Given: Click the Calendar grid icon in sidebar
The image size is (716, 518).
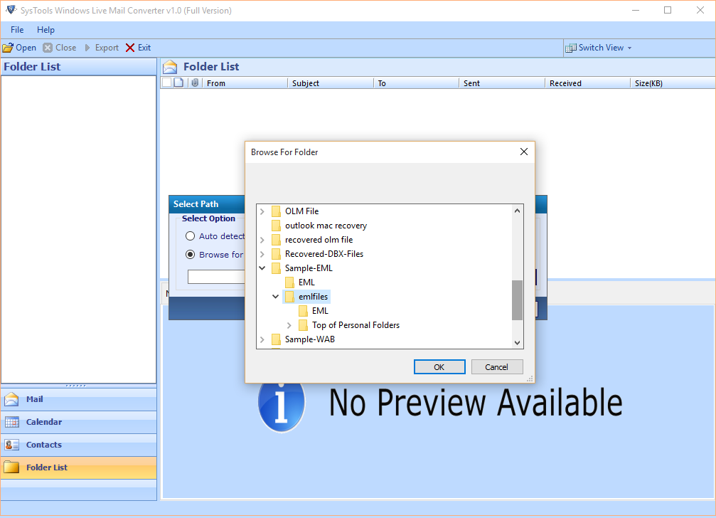Looking at the screenshot, I should pos(11,422).
